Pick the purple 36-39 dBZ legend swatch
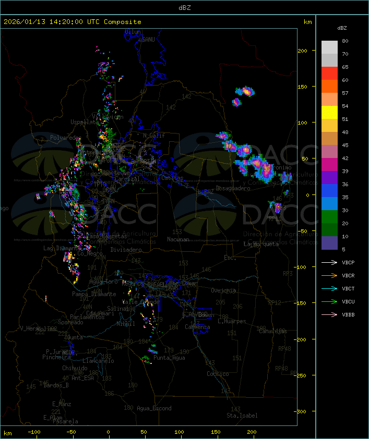369x439 pixels. coord(329,178)
